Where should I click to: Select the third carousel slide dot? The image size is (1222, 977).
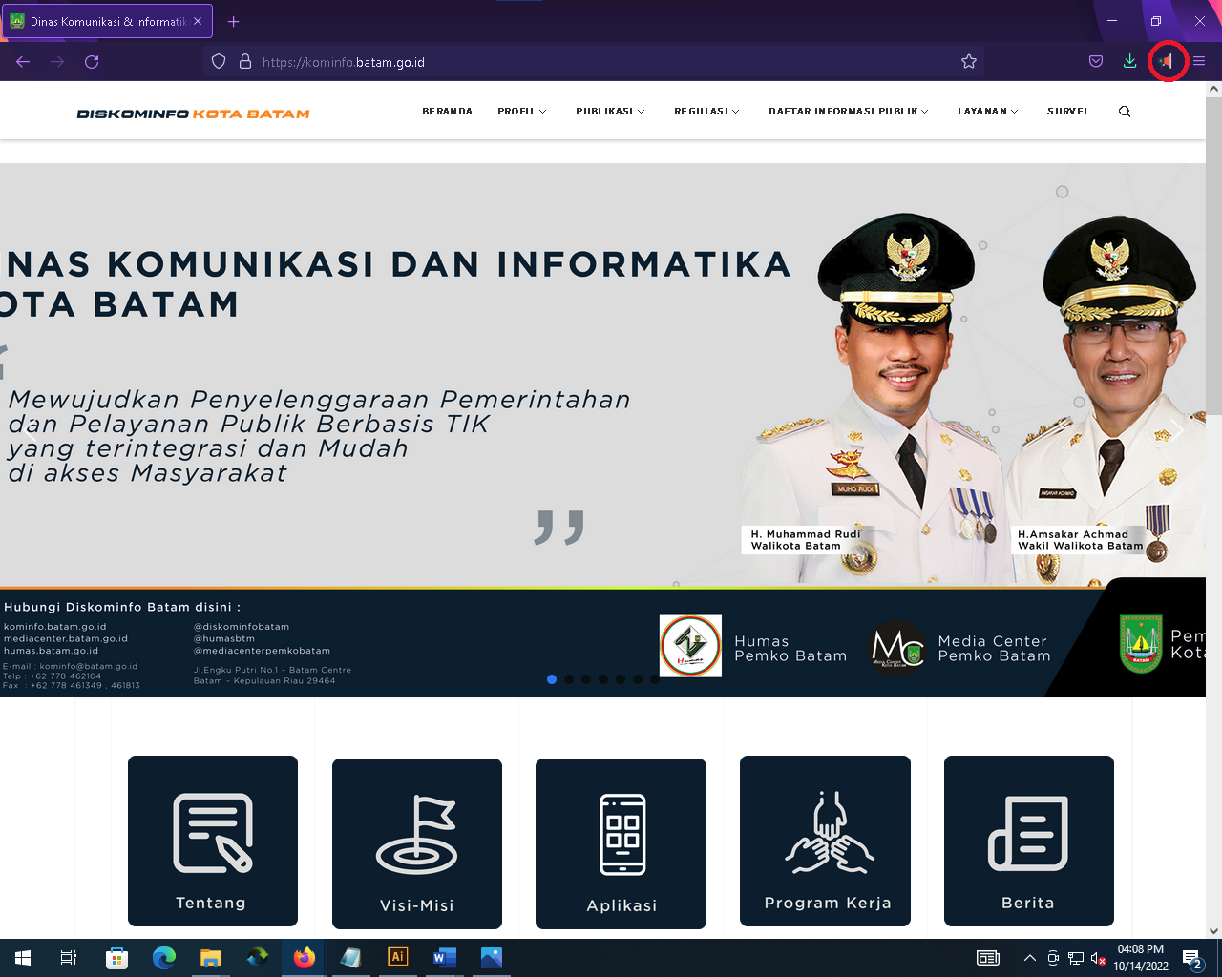[x=586, y=679]
